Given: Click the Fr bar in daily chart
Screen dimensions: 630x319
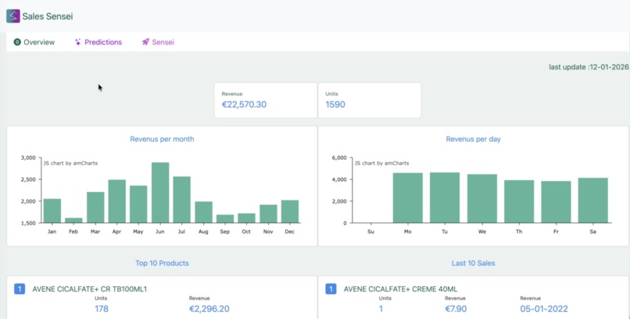Looking at the screenshot, I should point(556,202).
